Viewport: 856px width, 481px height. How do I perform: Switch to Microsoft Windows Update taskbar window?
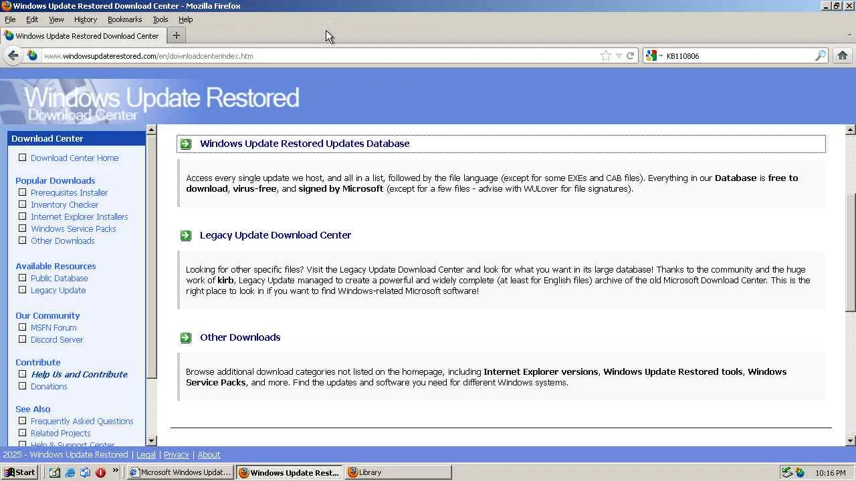point(180,472)
